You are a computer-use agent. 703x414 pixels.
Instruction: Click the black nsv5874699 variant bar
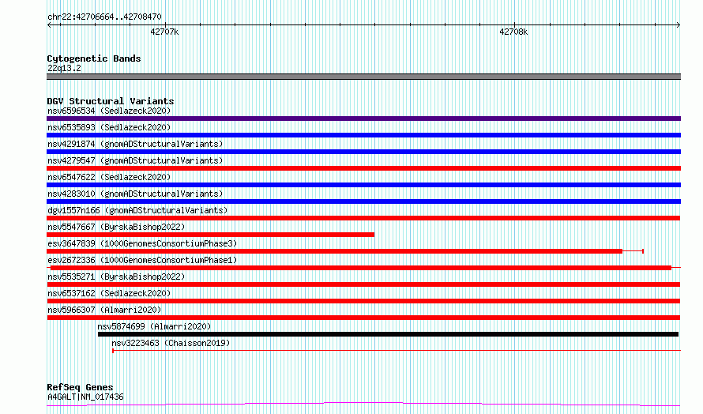(389, 334)
